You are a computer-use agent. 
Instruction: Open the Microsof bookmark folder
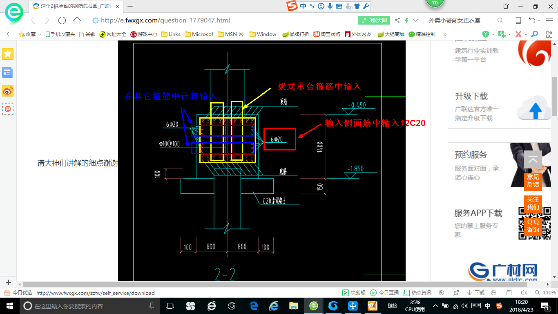point(199,34)
